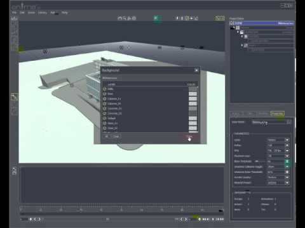
Task: Open the Library menu
Action: point(43,13)
